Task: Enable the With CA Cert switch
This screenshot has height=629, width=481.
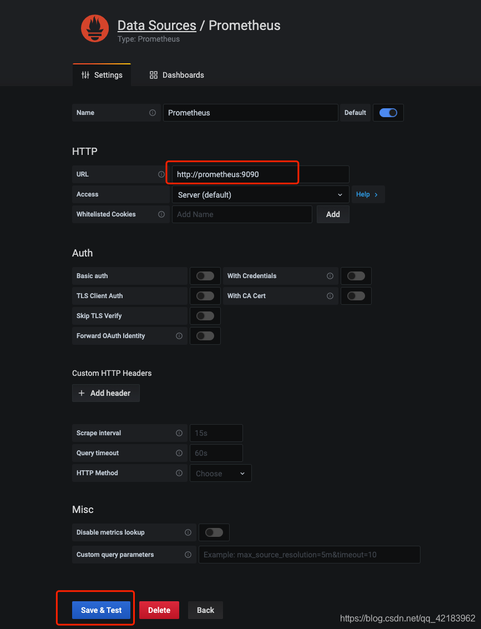Action: [356, 296]
